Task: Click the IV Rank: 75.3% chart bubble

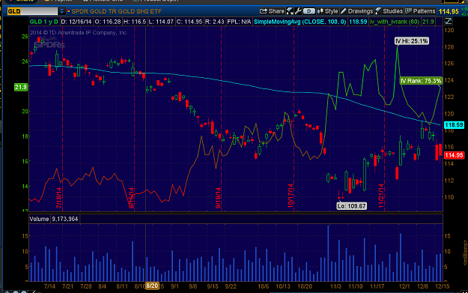Action: [x=421, y=81]
